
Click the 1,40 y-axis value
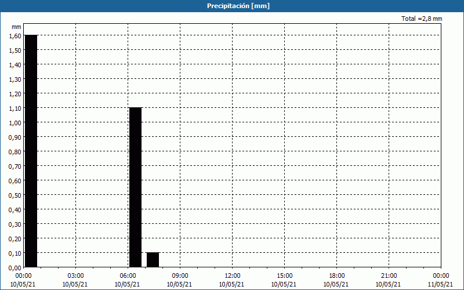[15, 65]
